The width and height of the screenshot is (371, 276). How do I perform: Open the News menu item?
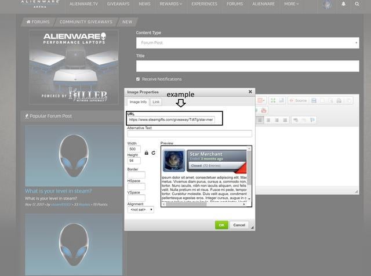(144, 4)
